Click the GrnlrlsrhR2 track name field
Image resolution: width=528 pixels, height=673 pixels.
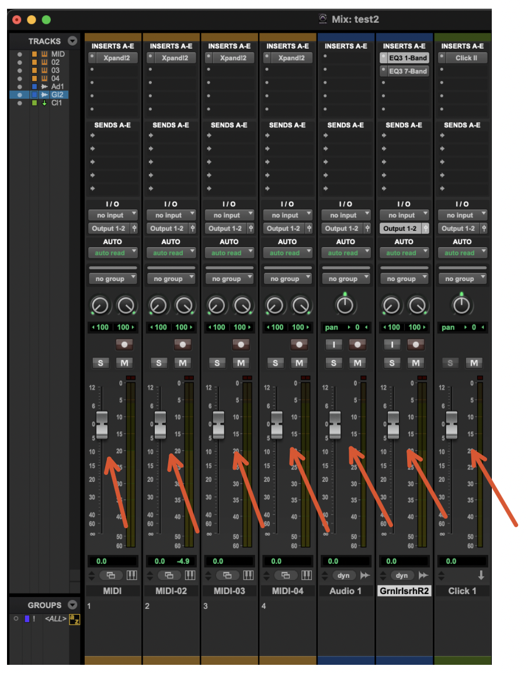(404, 591)
